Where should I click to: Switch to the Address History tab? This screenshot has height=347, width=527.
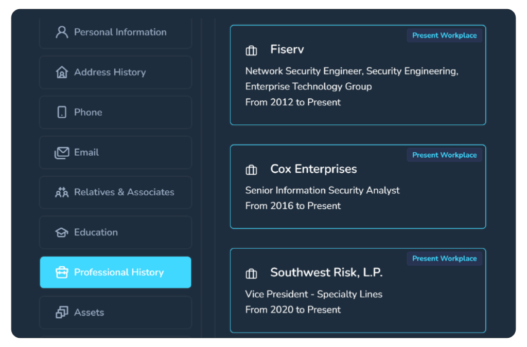(x=116, y=72)
